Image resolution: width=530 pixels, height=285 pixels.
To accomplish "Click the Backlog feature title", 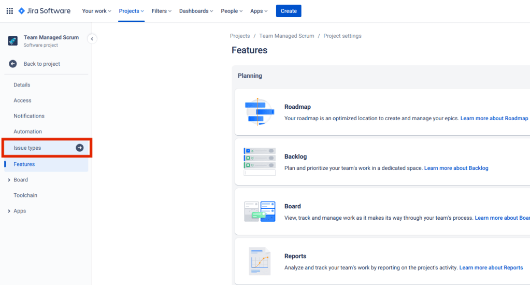I will pyautogui.click(x=295, y=156).
